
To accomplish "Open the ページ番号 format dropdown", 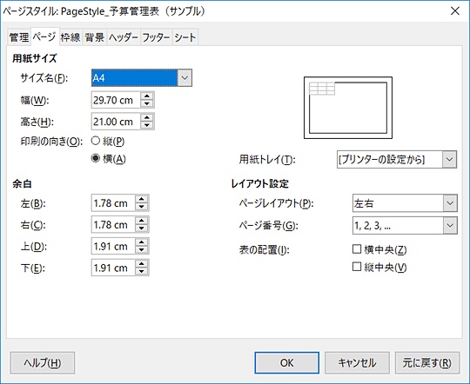I will 405,225.
